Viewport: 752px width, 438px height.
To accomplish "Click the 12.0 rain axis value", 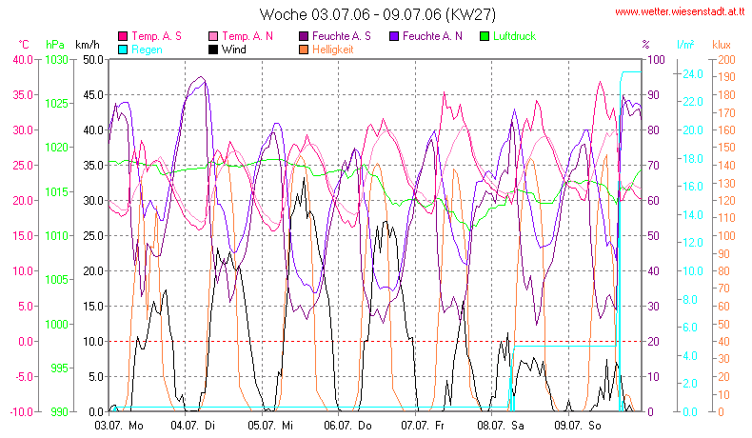I will pyautogui.click(x=693, y=242).
